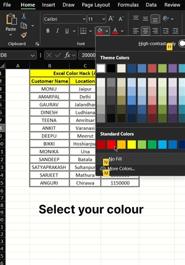Set Bottom Align in ribbon

155,19
